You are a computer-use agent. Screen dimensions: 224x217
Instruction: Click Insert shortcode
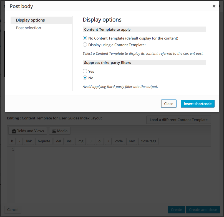coord(197,104)
